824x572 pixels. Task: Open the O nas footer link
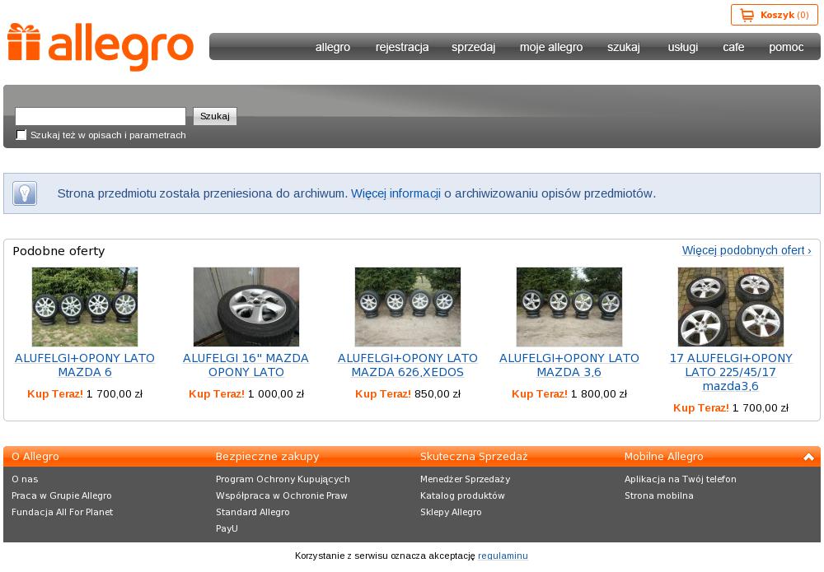(x=25, y=479)
